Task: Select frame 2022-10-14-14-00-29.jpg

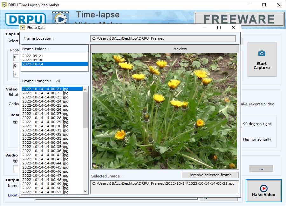Action: (x=52, y=122)
